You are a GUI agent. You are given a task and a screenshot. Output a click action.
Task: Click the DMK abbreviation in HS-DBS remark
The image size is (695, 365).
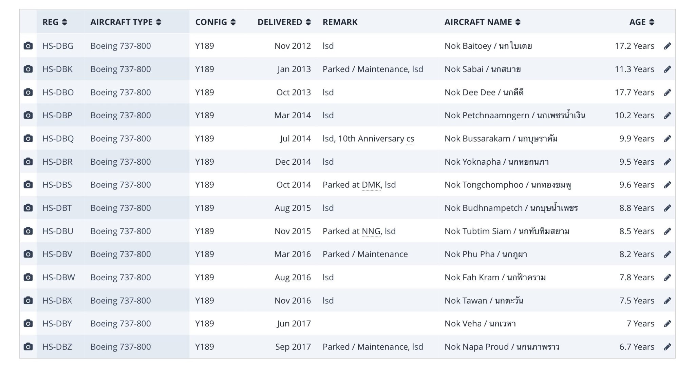[x=371, y=185]
